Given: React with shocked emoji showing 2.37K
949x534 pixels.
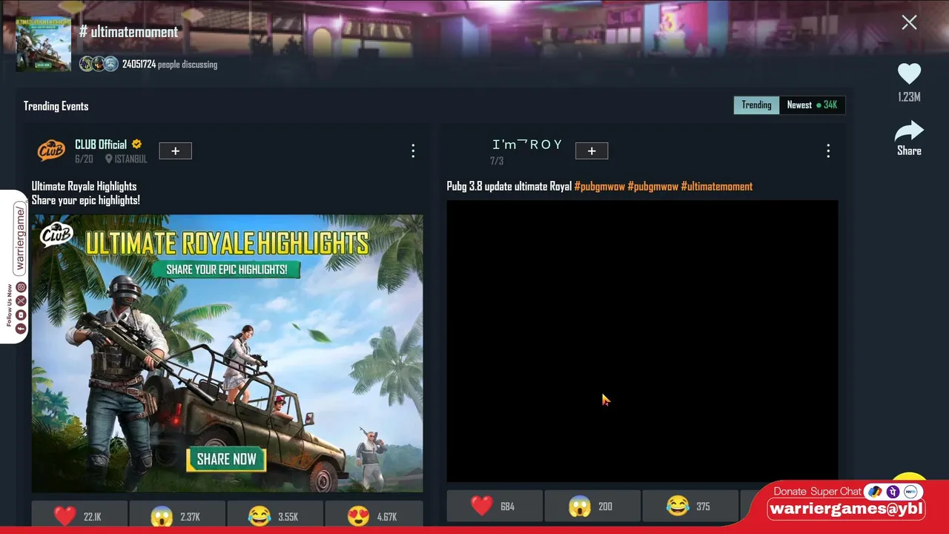Looking at the screenshot, I should tap(178, 516).
